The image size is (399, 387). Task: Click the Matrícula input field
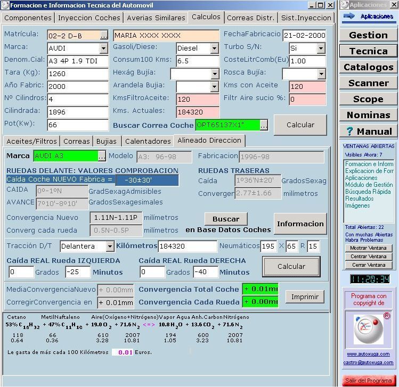pyautogui.click(x=74, y=35)
